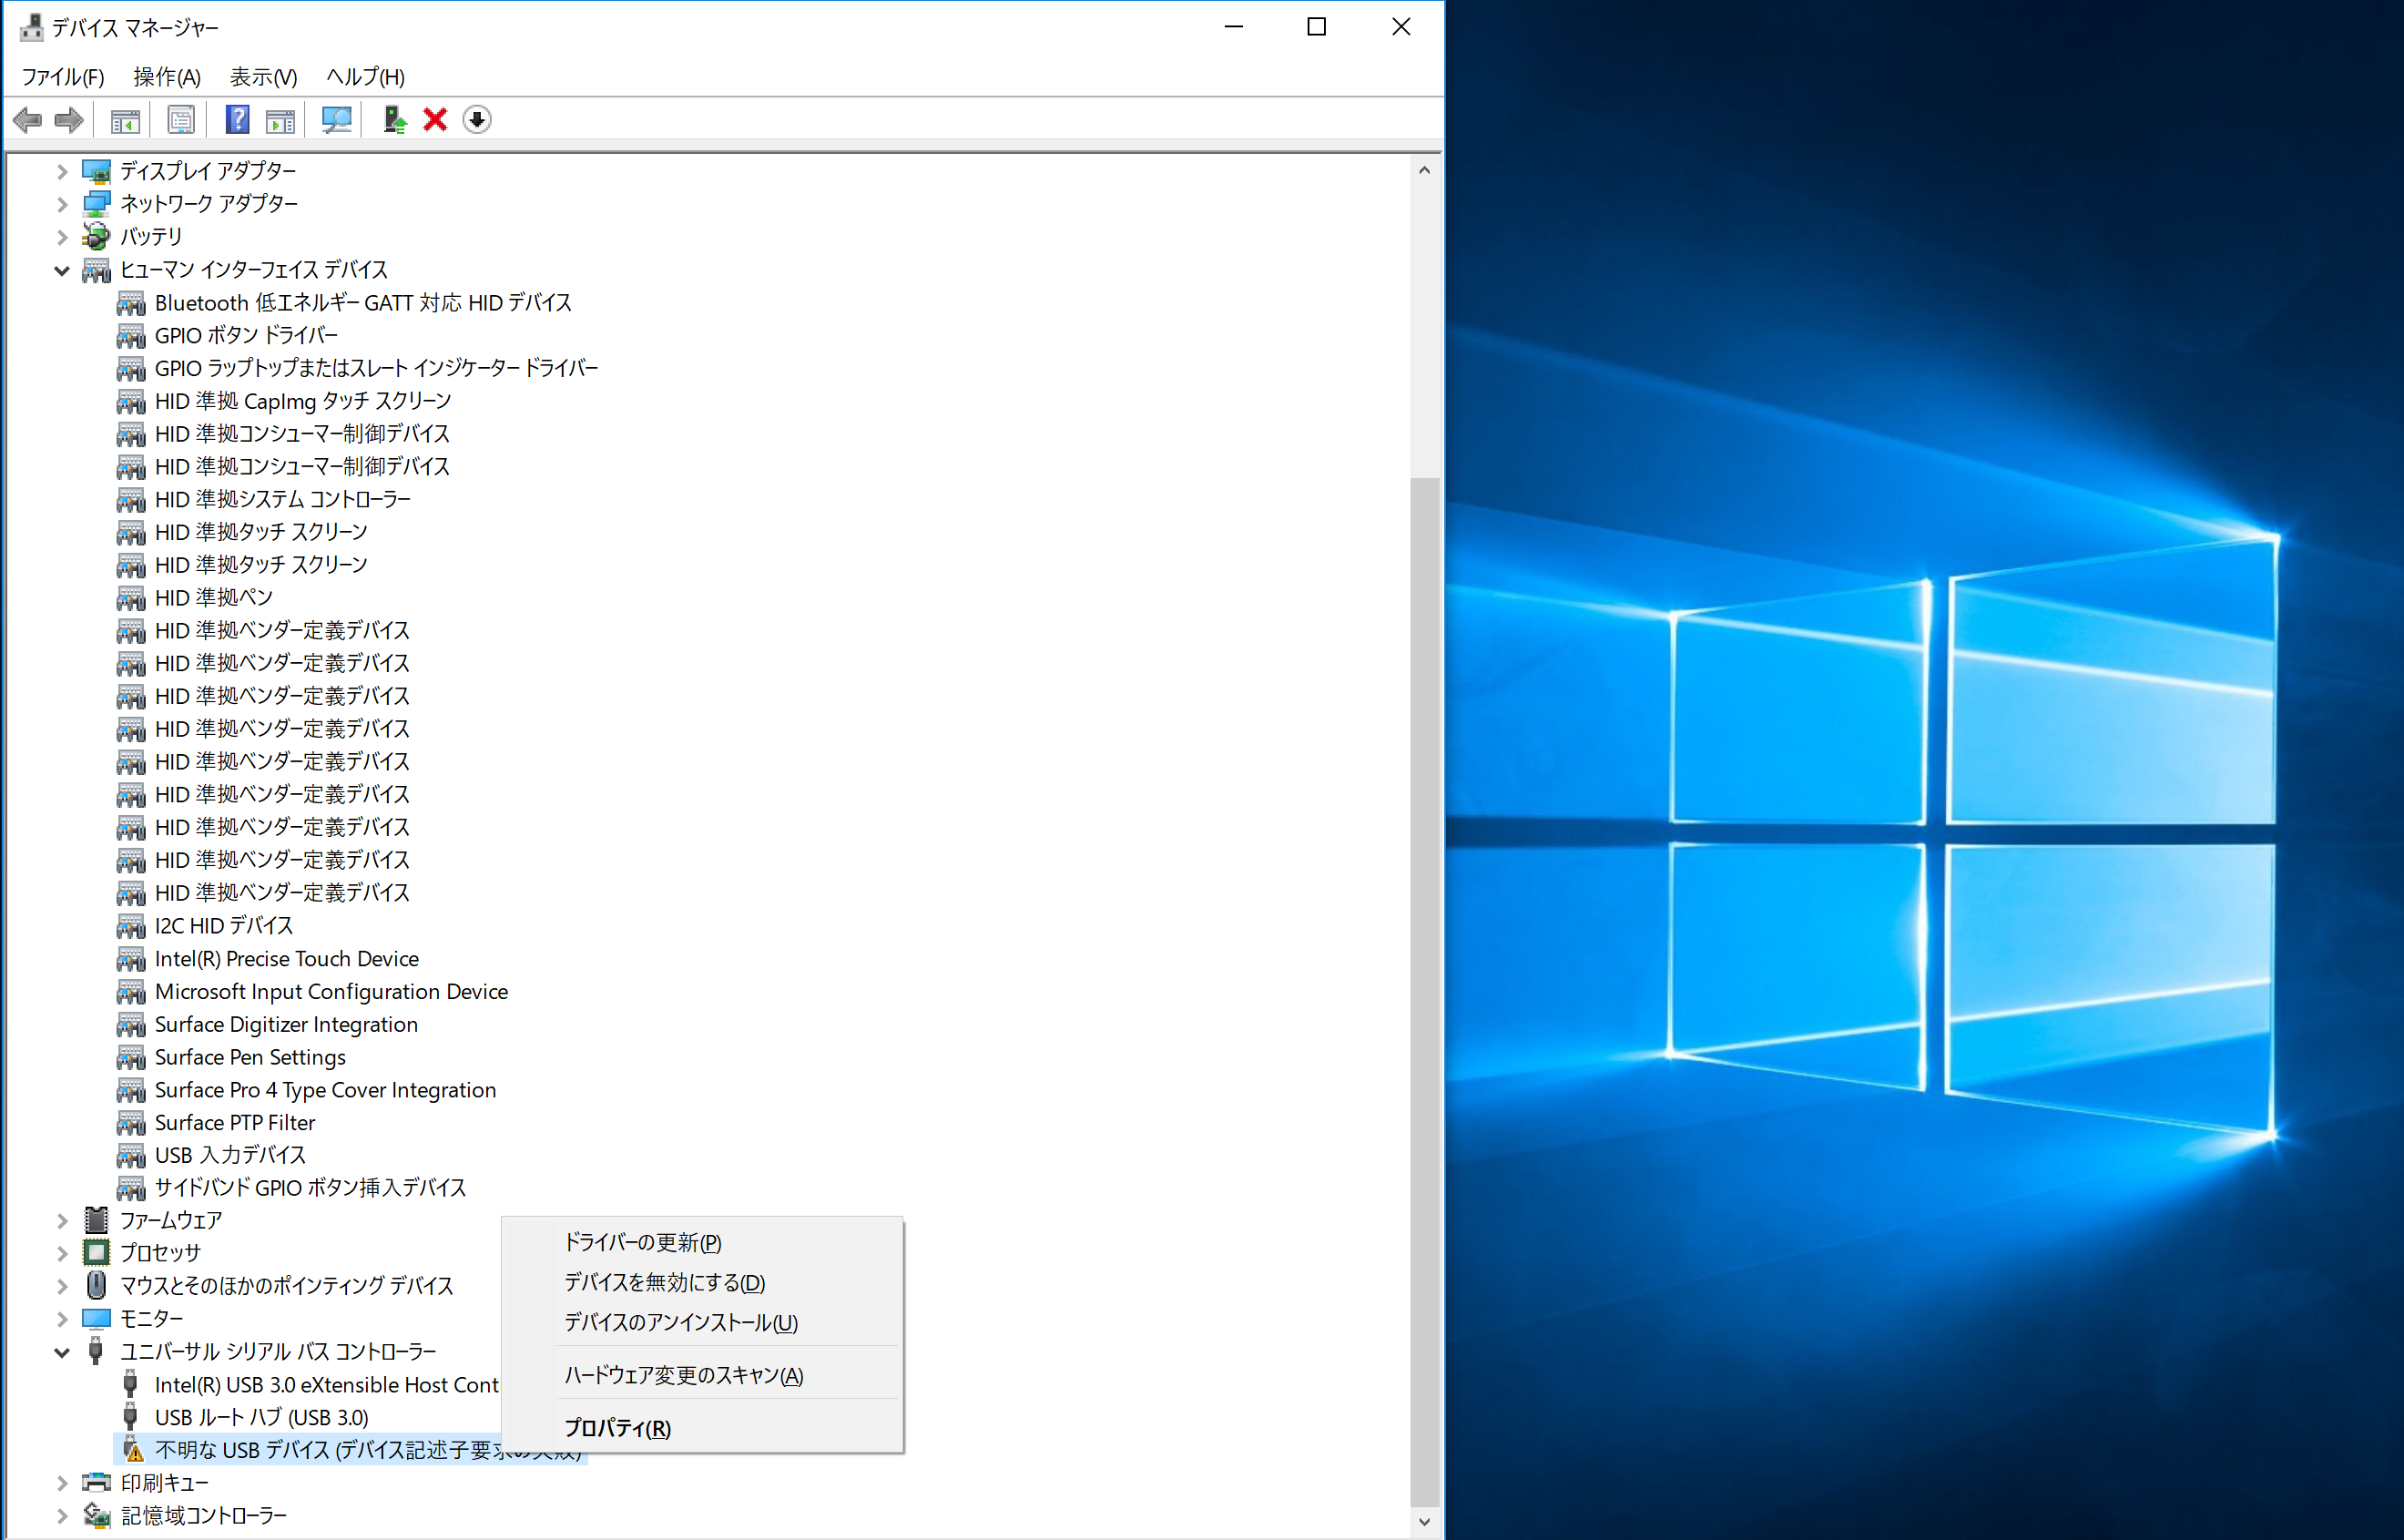Click the Forward arrow toolbar icon
This screenshot has height=1540, width=2404.
click(x=69, y=120)
